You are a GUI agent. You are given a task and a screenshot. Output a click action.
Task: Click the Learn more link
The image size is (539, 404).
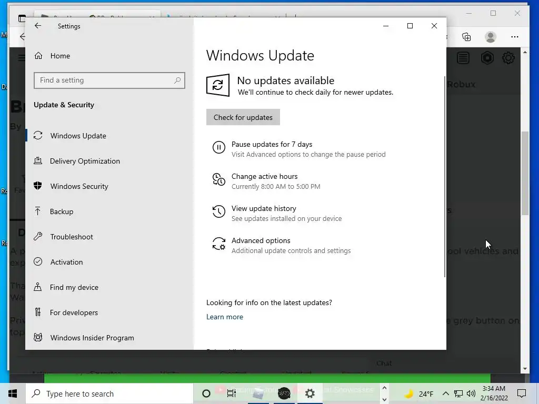pyautogui.click(x=224, y=317)
